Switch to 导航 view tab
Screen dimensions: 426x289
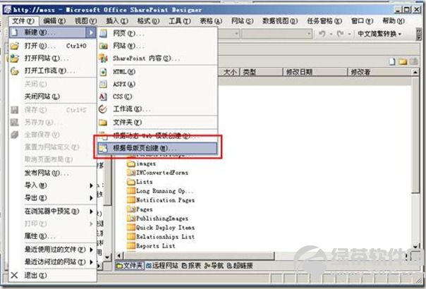(214, 266)
